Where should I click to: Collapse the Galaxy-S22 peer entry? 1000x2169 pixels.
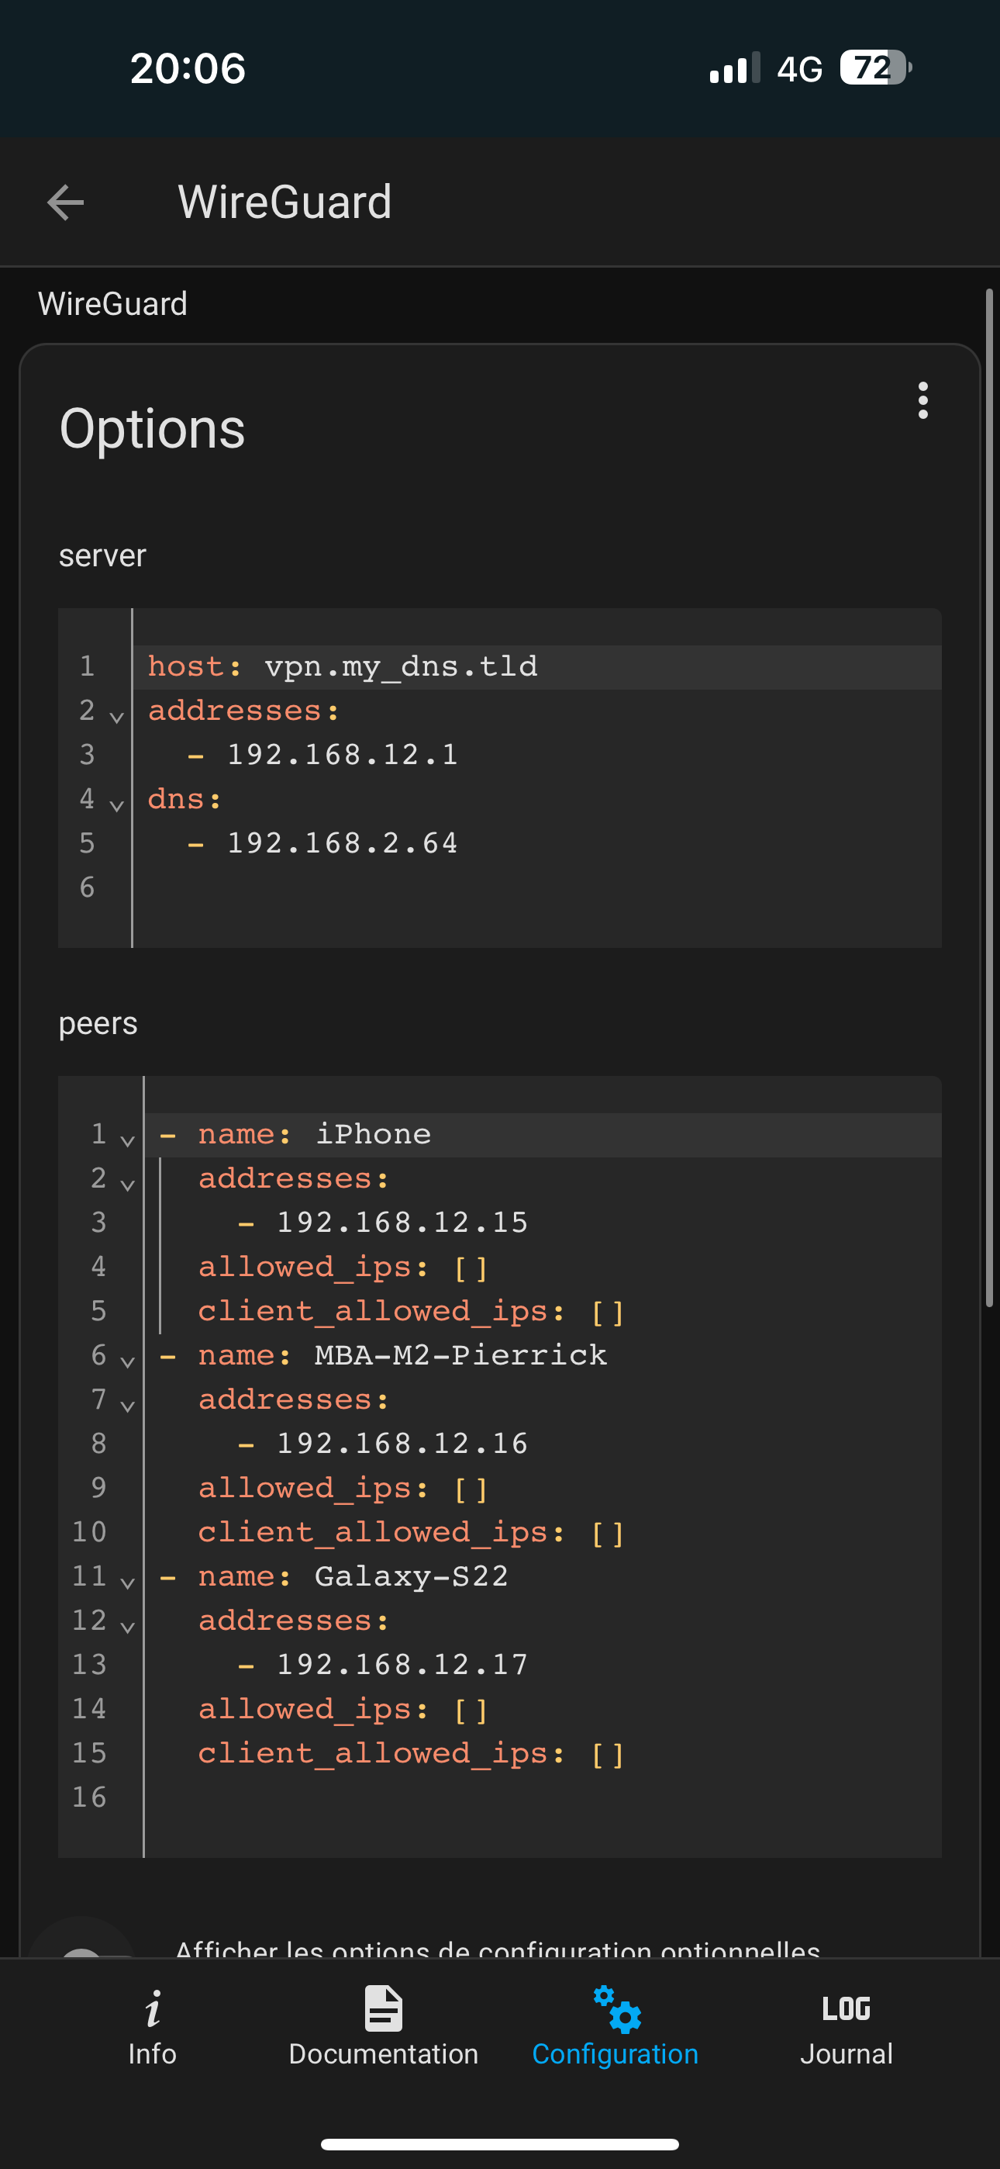(x=128, y=1583)
